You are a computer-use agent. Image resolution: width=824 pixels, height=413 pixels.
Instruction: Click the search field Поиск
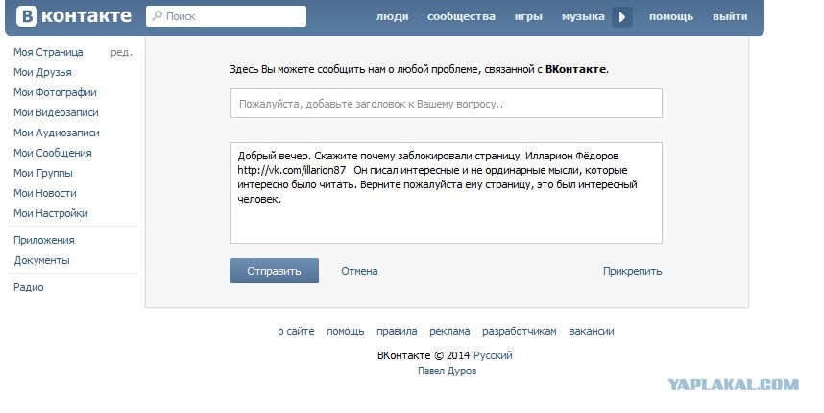226,16
